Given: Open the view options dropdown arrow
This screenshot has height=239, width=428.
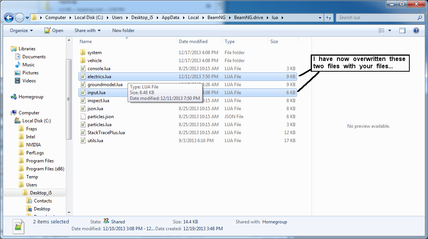Looking at the screenshot, I should [x=390, y=30].
